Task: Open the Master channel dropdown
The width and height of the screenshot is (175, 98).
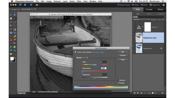Action: 82,58
